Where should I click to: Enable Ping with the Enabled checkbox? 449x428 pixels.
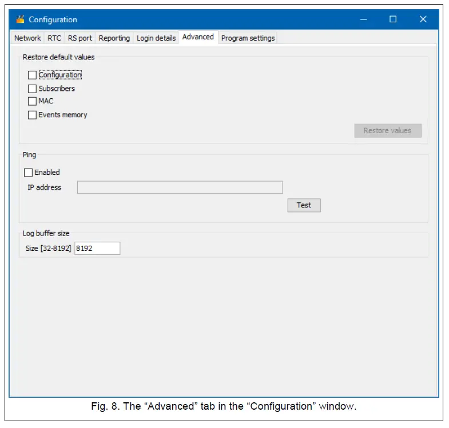(x=28, y=173)
